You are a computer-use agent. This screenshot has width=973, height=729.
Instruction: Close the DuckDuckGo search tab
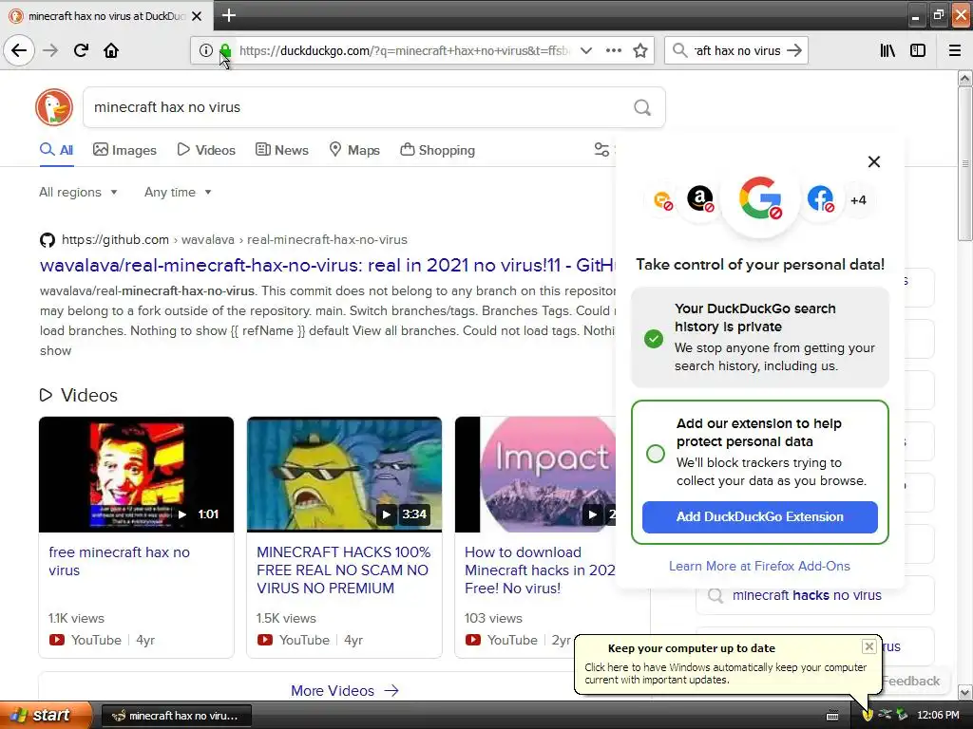pos(197,16)
